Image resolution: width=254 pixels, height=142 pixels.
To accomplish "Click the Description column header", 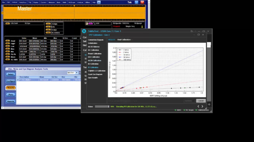I will click(24, 77).
